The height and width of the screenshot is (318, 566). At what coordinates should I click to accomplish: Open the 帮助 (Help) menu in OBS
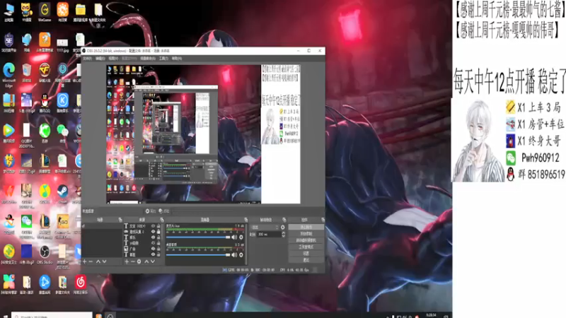176,59
